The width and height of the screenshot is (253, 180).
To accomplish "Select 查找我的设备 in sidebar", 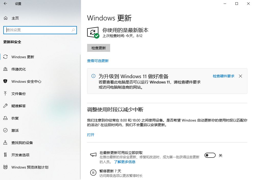I will pos(40,143).
